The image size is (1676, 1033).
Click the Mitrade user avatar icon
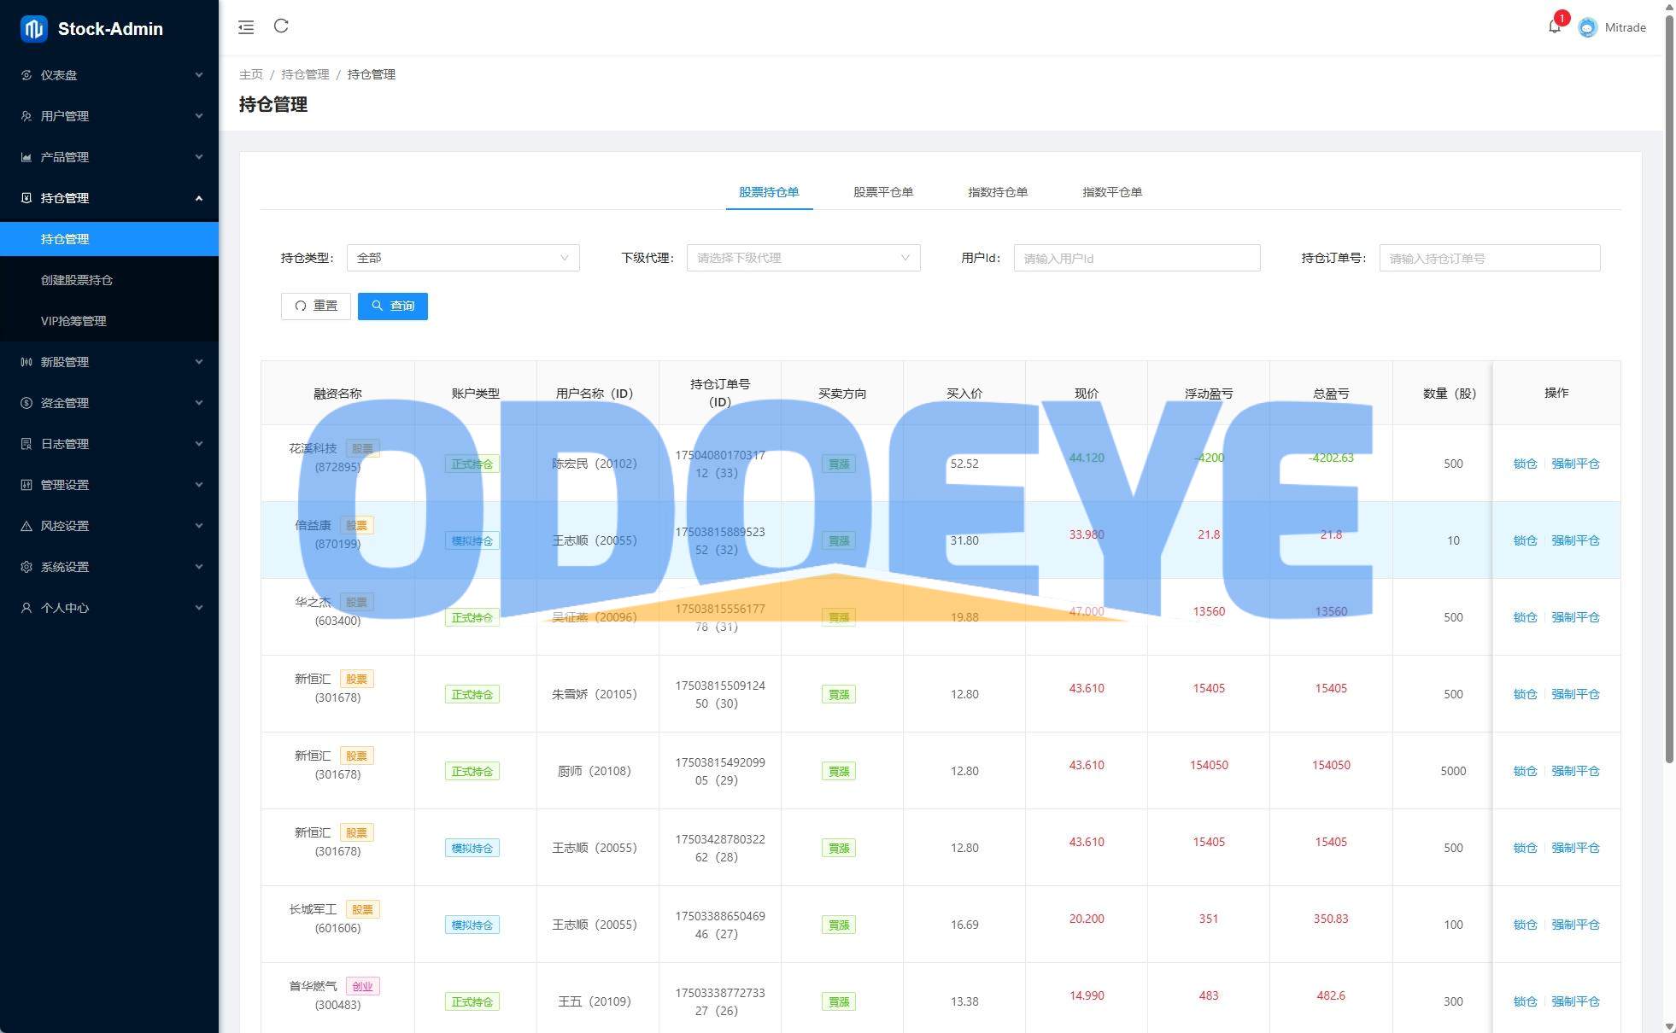point(1587,27)
